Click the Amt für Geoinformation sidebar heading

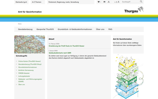pos(122,39)
